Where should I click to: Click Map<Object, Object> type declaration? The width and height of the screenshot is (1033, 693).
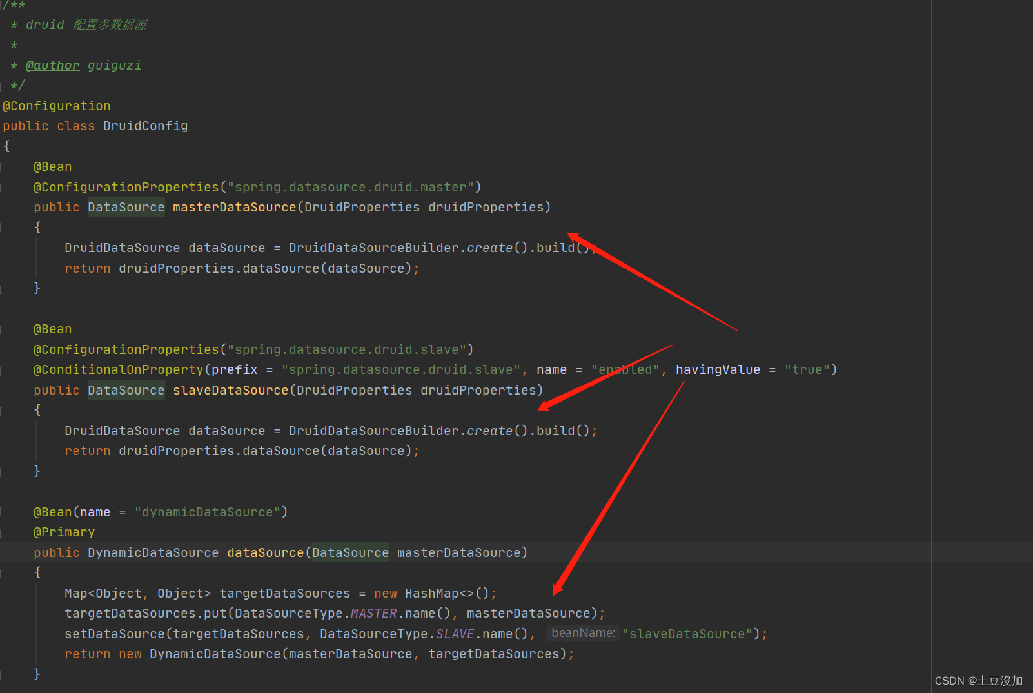tap(138, 593)
